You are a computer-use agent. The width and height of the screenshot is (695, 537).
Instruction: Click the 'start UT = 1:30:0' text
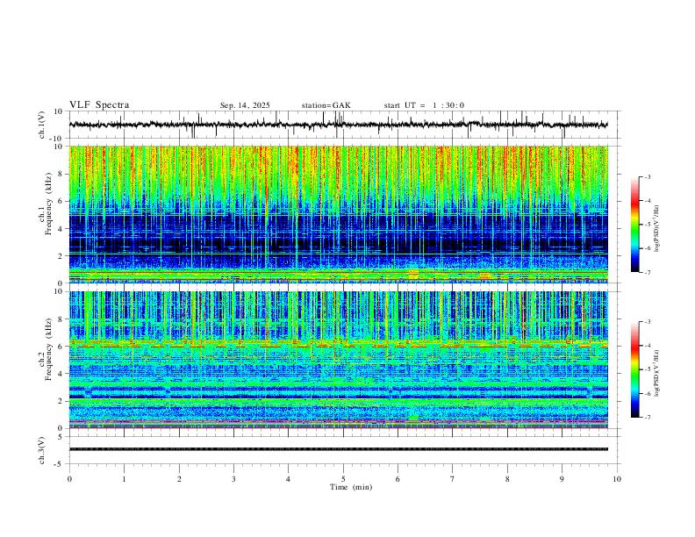coord(424,105)
